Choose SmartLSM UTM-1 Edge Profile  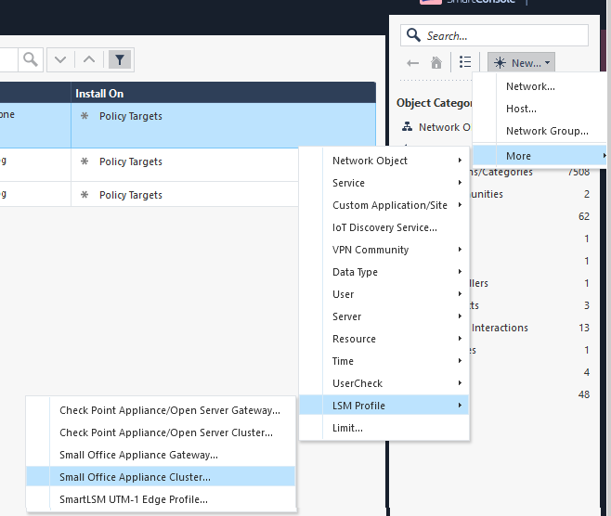click(134, 499)
